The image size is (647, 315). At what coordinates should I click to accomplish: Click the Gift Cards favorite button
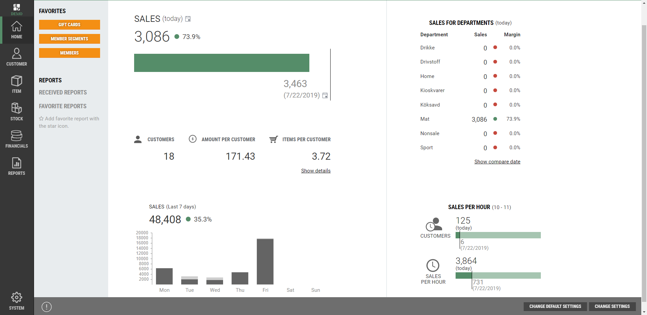pos(69,25)
